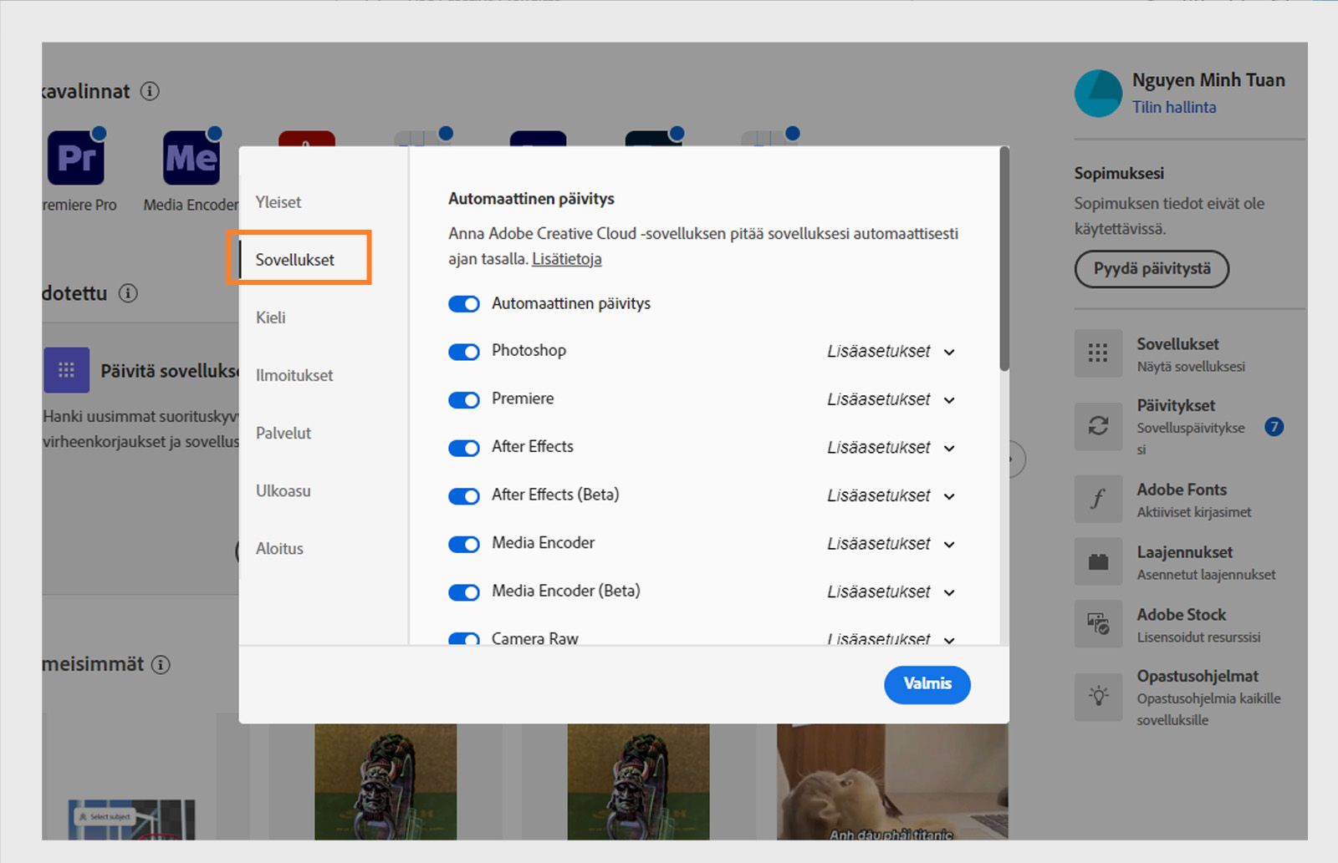Click the Opastusohjelmat lightbulb icon

click(1098, 696)
